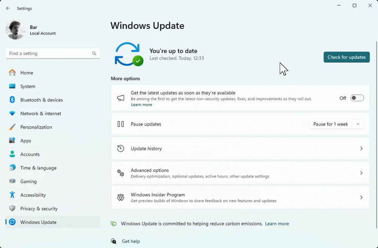Click the Home house icon
Viewport: 378px width, 248px height.
(x=12, y=73)
